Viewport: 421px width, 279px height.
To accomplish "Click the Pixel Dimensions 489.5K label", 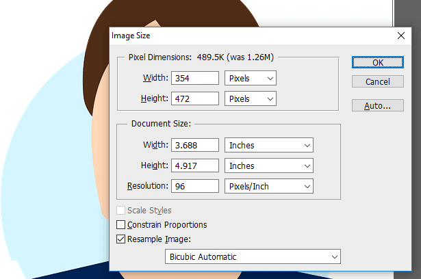I will tap(201, 57).
